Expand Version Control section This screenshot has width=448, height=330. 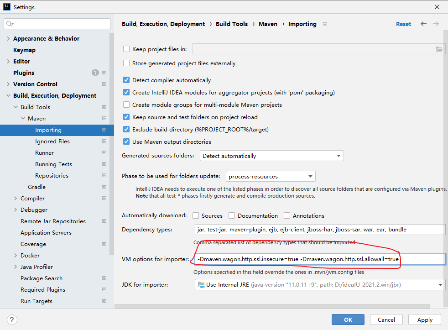(x=8, y=84)
